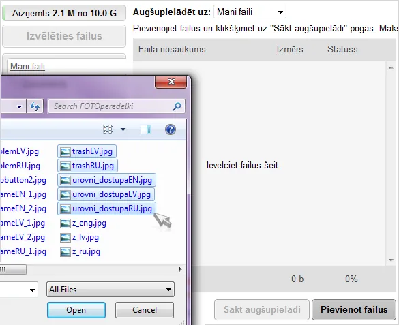Screen dimensions: 399x325
Task: Click Pievienot failus button
Action: [x=354, y=309]
